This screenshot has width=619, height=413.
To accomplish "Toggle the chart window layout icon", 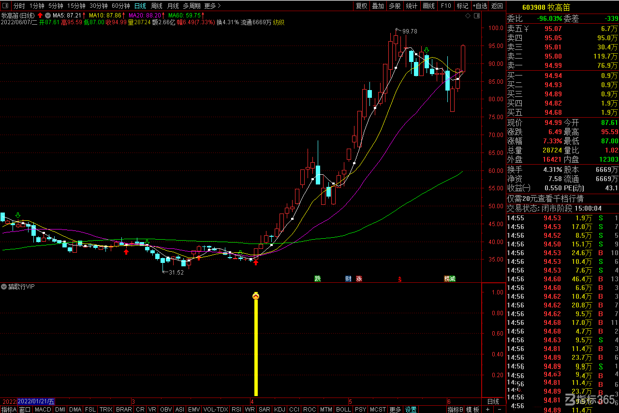I will click(477, 16).
